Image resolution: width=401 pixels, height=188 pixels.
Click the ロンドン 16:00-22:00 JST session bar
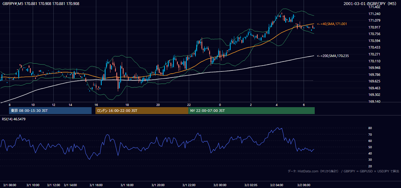(x=142, y=111)
